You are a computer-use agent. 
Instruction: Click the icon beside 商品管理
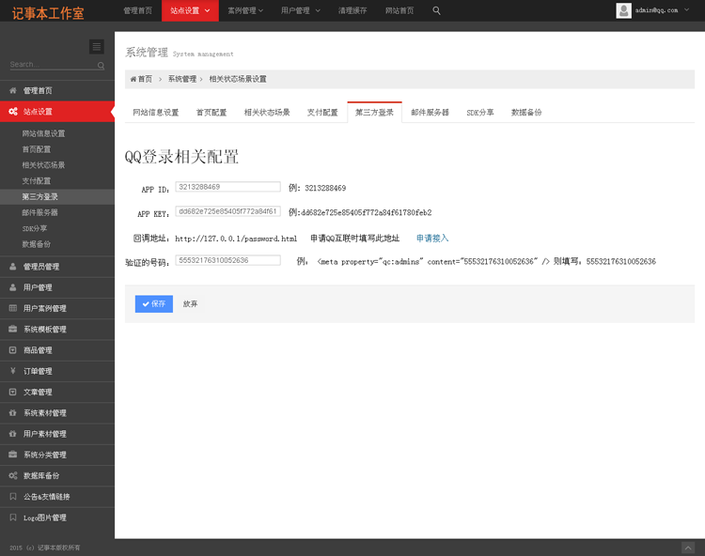(12, 350)
